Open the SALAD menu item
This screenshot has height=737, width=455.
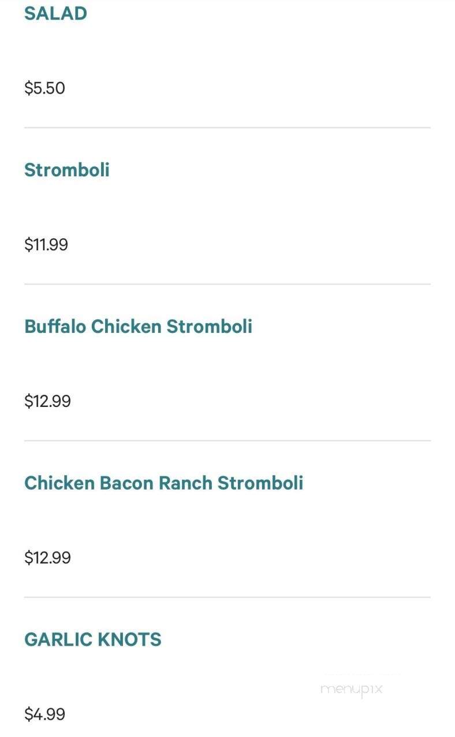[55, 13]
